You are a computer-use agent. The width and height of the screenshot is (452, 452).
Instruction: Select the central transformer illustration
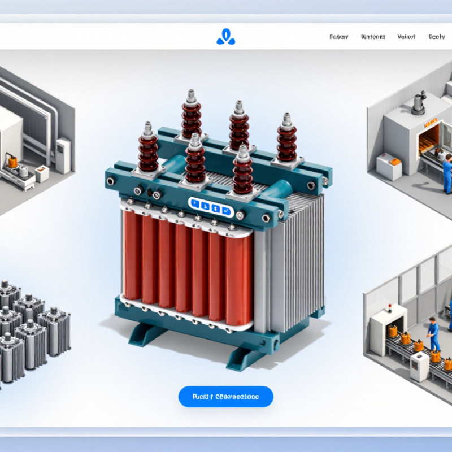pyautogui.click(x=219, y=231)
